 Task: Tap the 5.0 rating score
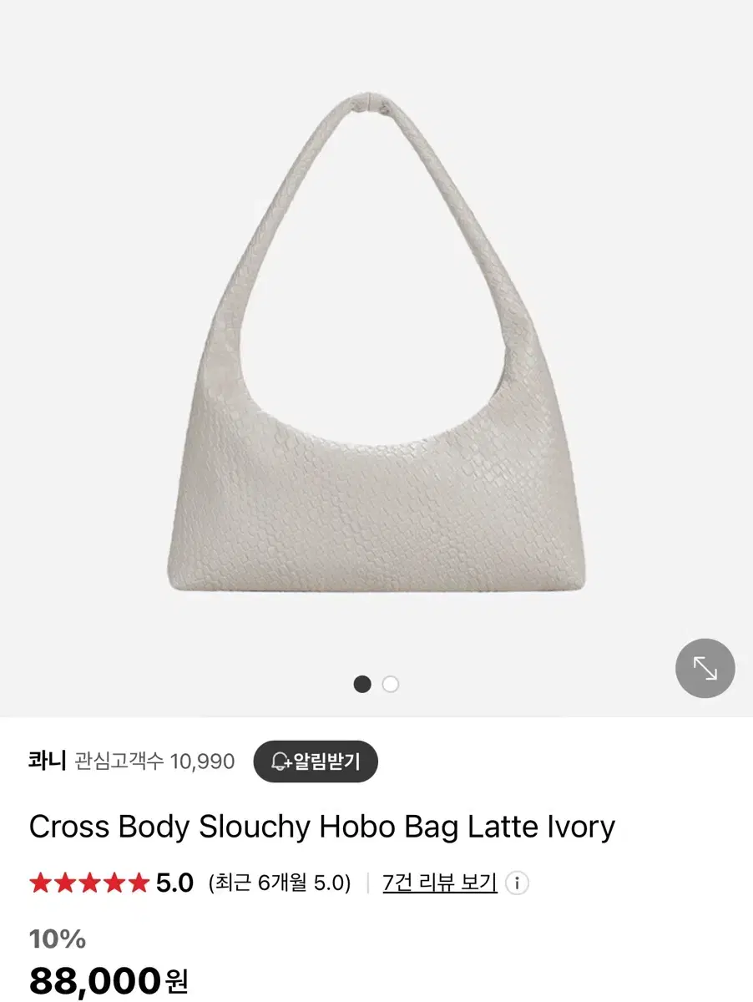coord(175,883)
